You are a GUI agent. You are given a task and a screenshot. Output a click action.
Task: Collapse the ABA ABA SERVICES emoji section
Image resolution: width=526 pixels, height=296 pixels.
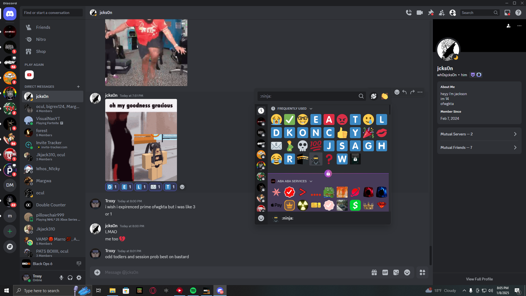point(311,181)
